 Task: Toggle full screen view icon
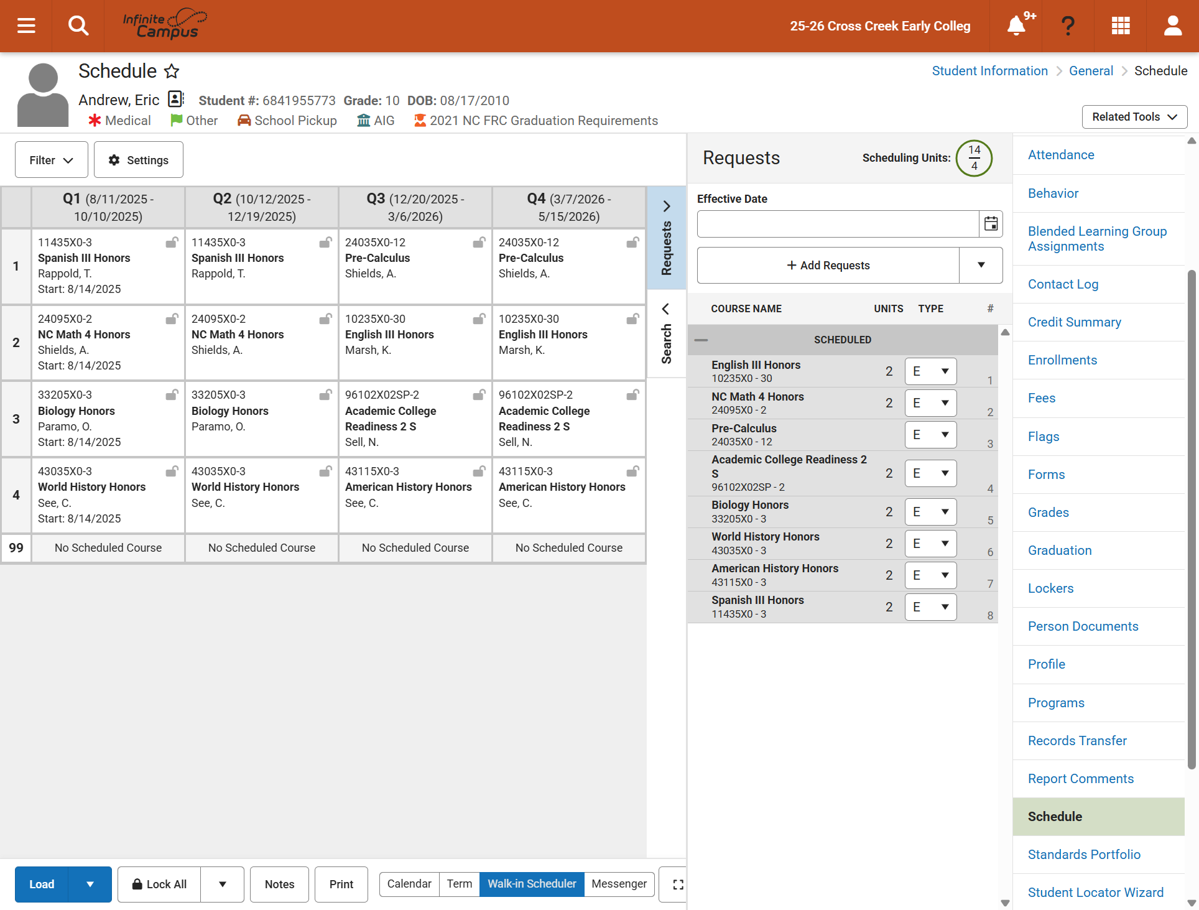pyautogui.click(x=677, y=884)
